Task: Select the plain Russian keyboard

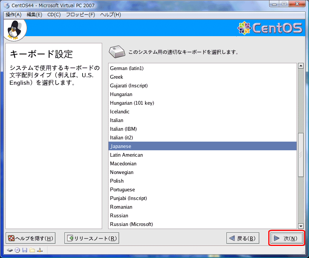Action: [202, 216]
